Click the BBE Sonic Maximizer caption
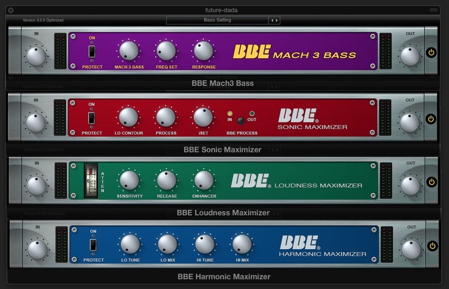 tap(223, 149)
